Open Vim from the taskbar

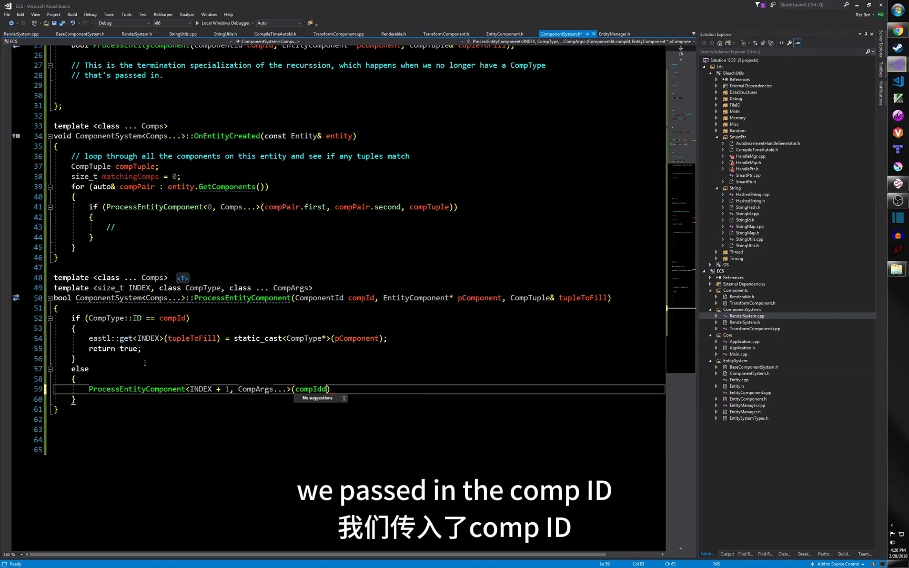click(x=898, y=98)
